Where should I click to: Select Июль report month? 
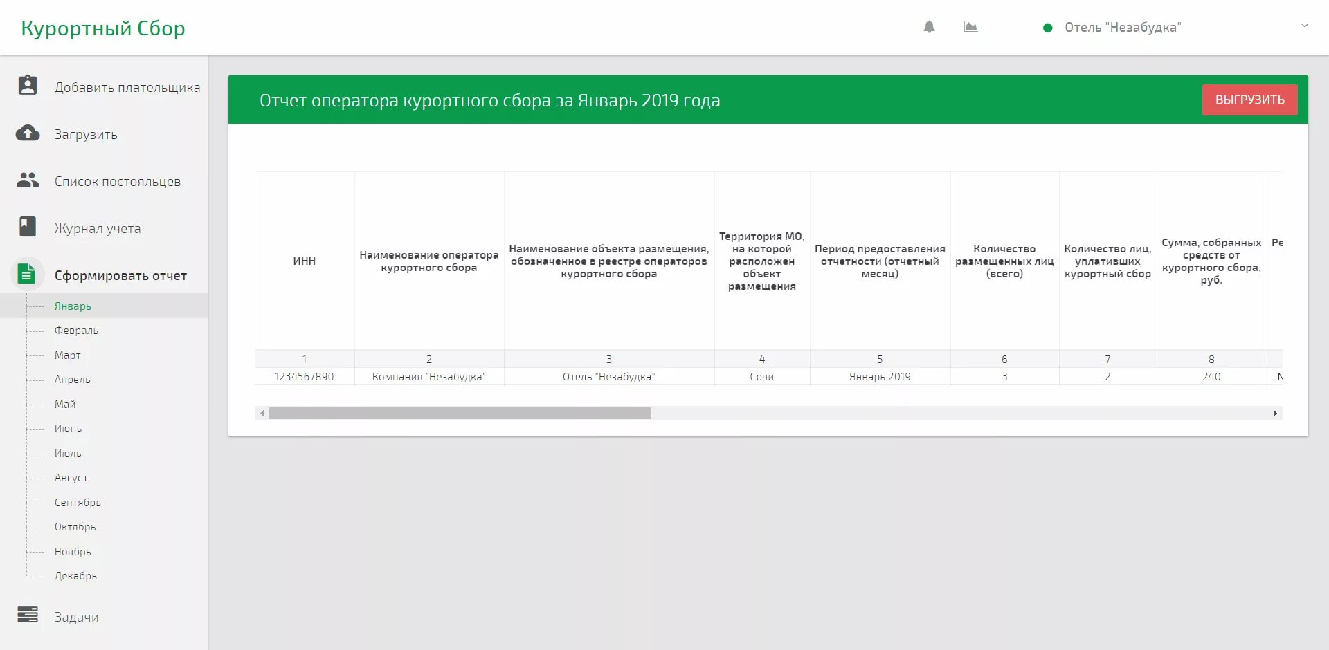[68, 453]
